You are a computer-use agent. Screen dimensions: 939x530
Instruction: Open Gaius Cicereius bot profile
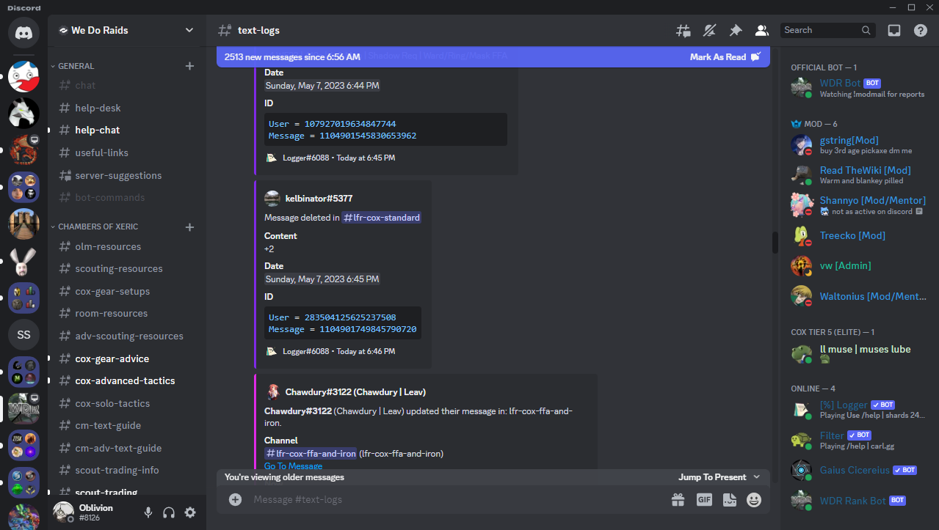tap(858, 470)
